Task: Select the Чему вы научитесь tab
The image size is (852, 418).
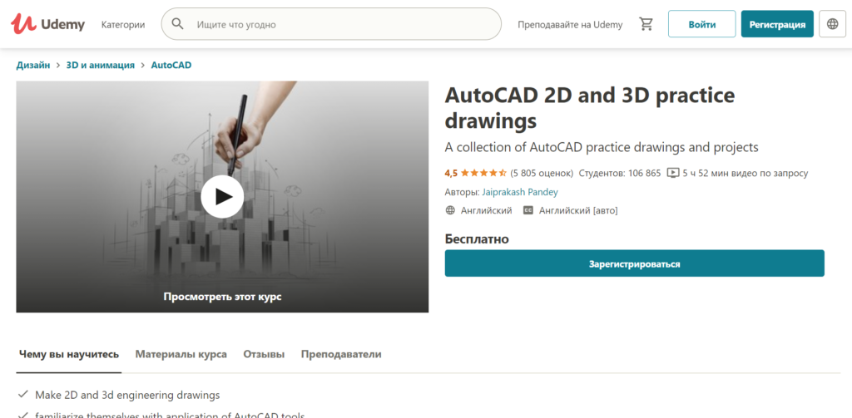Action: pos(69,354)
